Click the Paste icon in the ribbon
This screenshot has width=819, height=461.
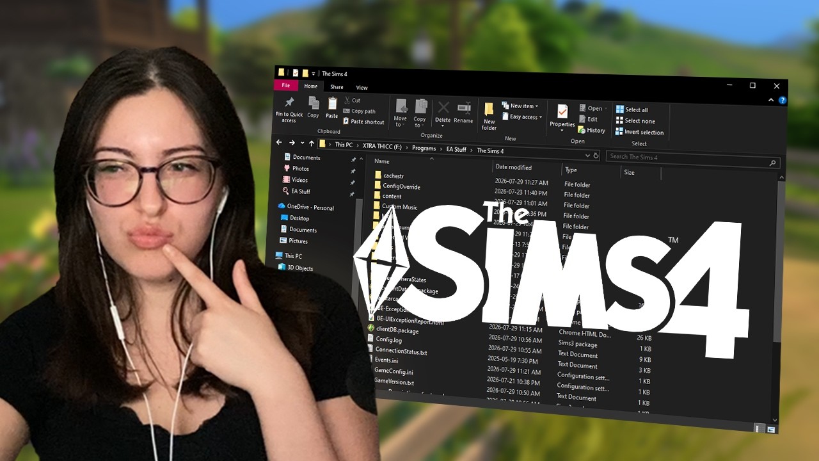coord(333,104)
